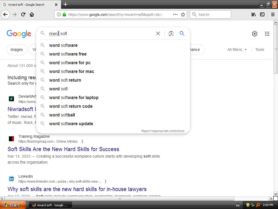Select suggestion 'word soft return code'
Image resolution: width=278 pixels, height=209 pixels.
point(113,106)
